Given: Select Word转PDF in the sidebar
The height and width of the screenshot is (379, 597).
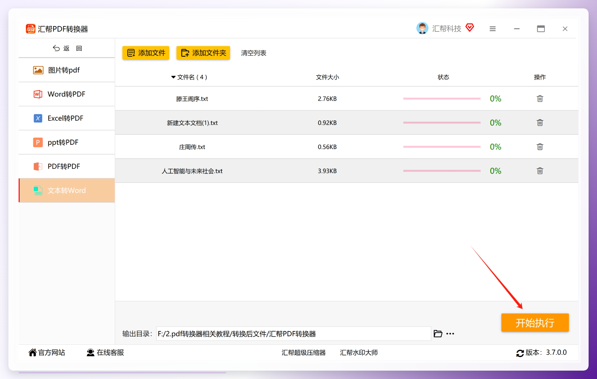Looking at the screenshot, I should coord(67,94).
